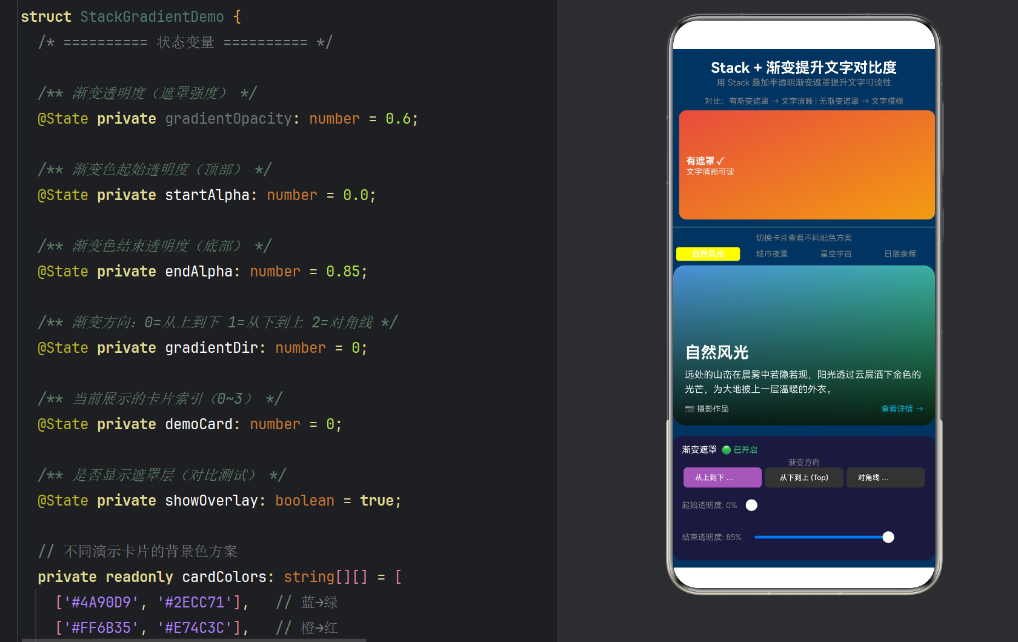Click the orange 有遮罩 comparison card
The width and height of the screenshot is (1018, 642).
807,165
